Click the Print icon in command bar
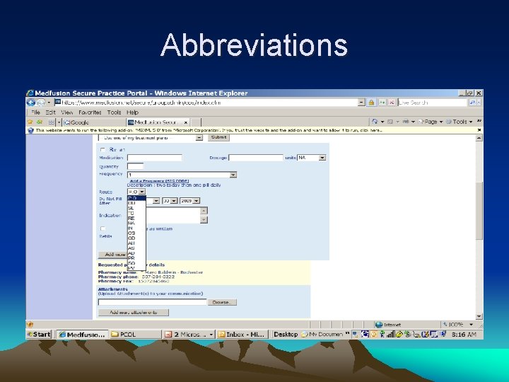This screenshot has width=509, height=382. coord(406,122)
